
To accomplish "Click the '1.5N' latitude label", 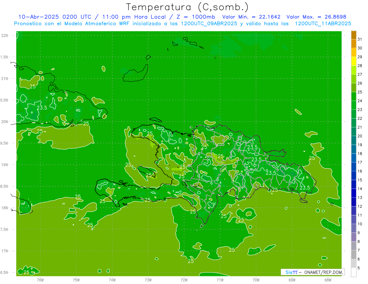I will click(5, 57).
